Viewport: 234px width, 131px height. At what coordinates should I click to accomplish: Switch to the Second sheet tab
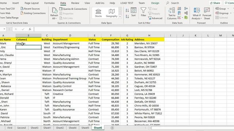click(x=21, y=128)
